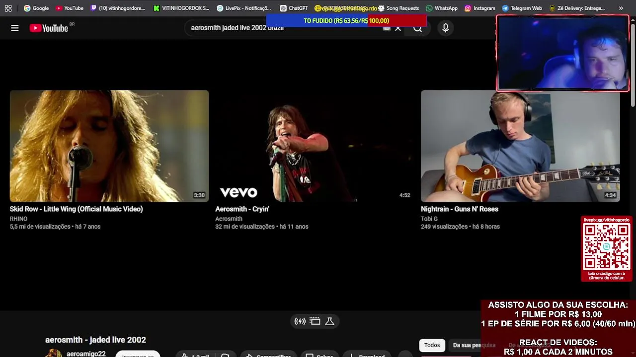The height and width of the screenshot is (357, 636).
Task: Toggle the audio waves icon in bottom toolbar
Action: pos(300,321)
